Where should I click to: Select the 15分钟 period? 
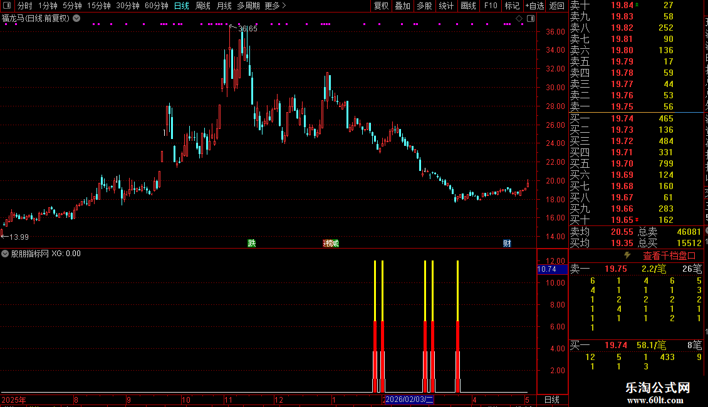pyautogui.click(x=98, y=6)
